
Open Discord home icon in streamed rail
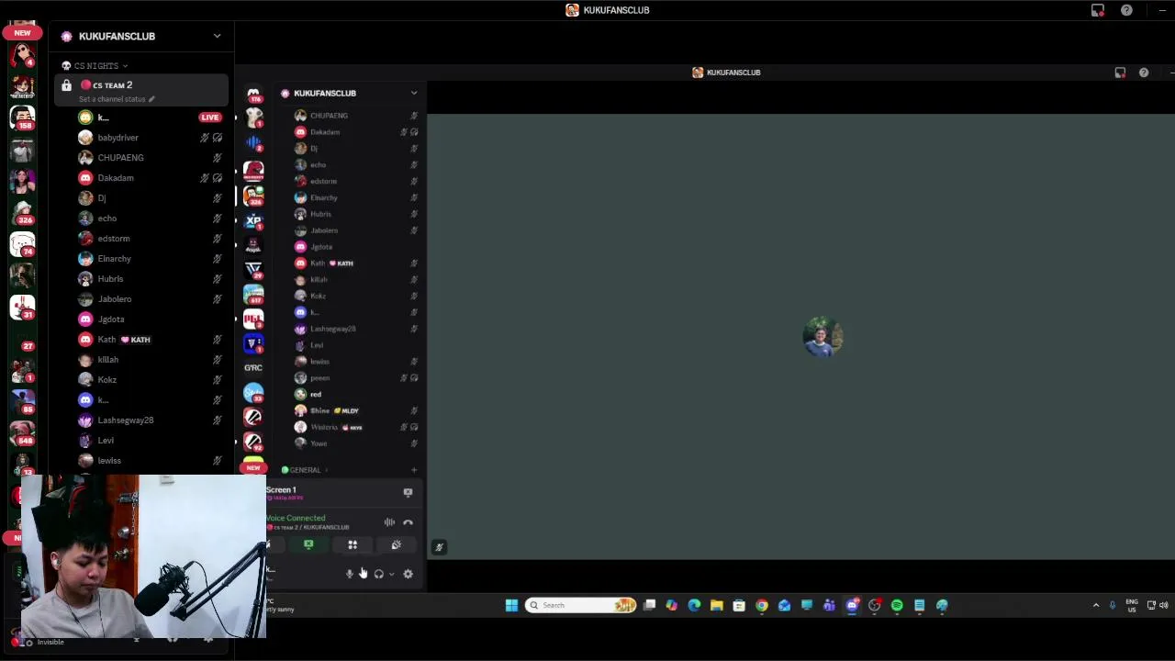pyautogui.click(x=253, y=95)
